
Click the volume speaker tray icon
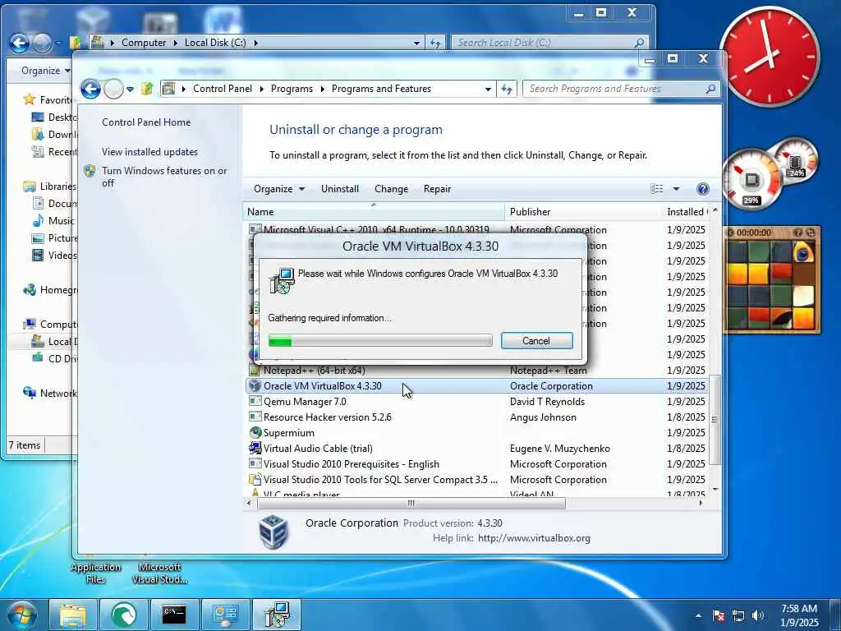(757, 615)
